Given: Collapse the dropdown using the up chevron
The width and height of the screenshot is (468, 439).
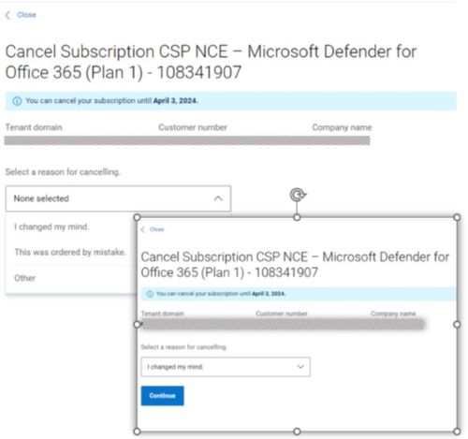Looking at the screenshot, I should coord(218,198).
